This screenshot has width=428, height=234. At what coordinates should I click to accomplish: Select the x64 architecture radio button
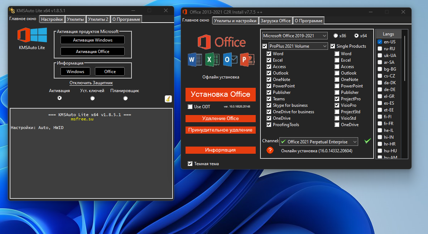(356, 35)
